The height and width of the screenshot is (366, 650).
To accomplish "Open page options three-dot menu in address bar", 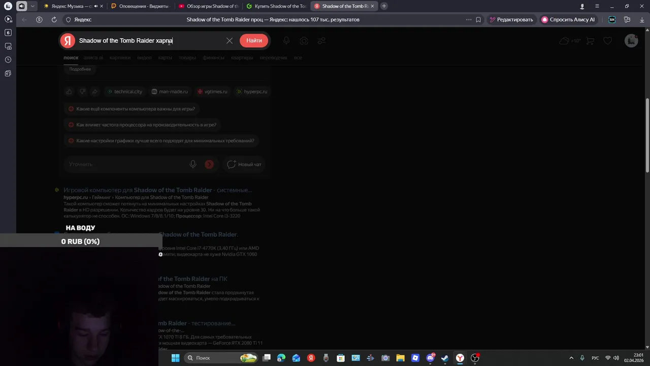I will [468, 19].
